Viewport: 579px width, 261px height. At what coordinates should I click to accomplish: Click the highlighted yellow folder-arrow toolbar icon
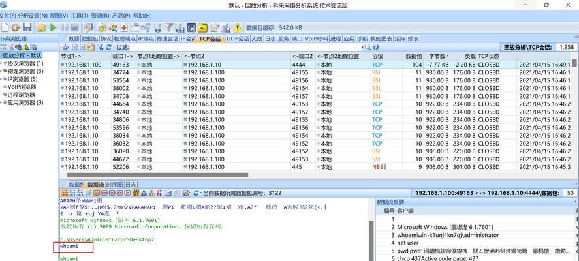[202, 27]
